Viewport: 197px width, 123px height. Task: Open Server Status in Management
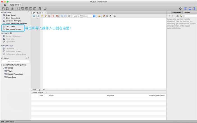[11, 15]
